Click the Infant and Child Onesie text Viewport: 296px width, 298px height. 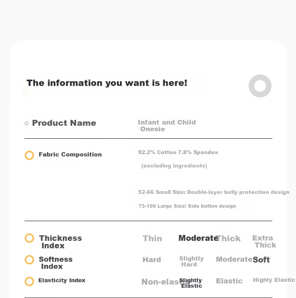tap(167, 125)
